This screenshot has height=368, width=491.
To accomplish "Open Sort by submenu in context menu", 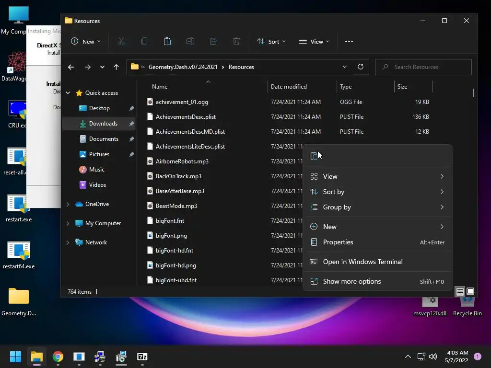I will 377,192.
